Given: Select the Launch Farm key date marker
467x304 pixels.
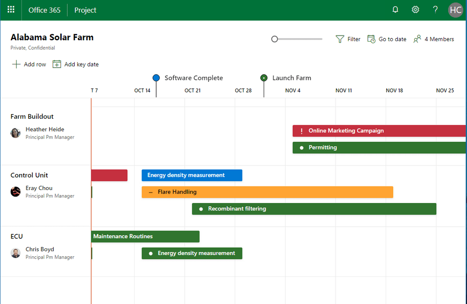Looking at the screenshot, I should (264, 78).
